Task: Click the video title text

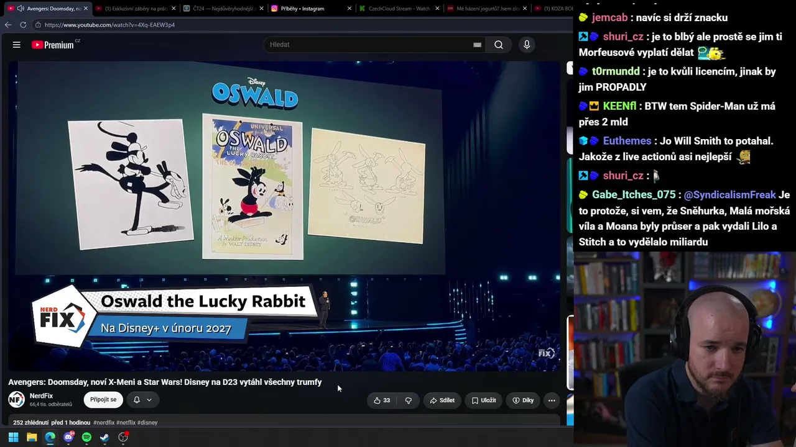Action: click(x=165, y=382)
